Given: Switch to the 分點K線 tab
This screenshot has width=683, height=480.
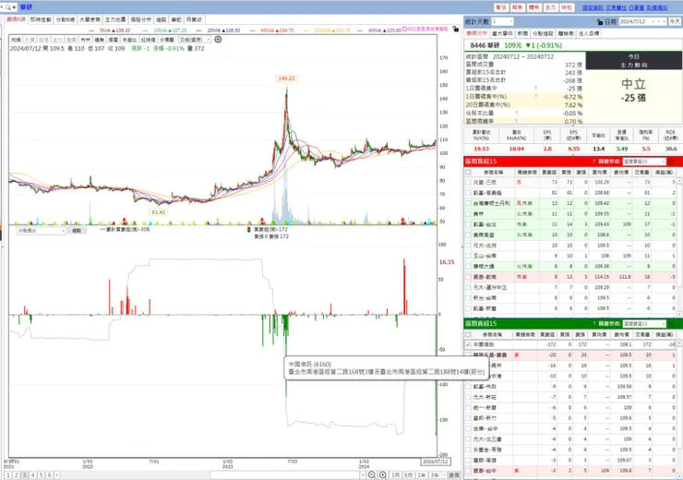Looking at the screenshot, I should click(x=66, y=19).
